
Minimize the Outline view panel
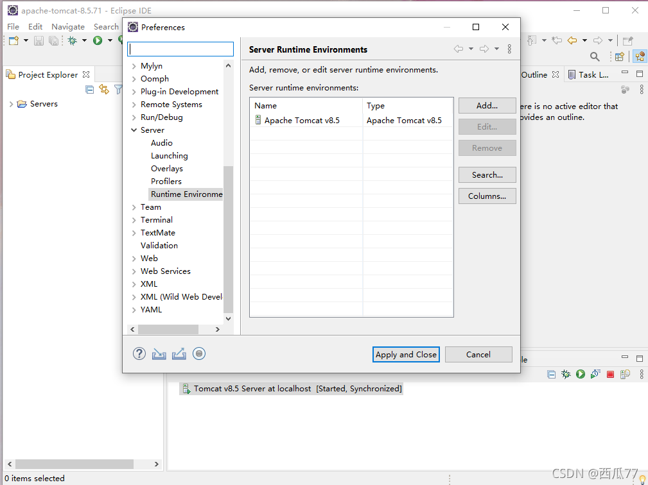click(x=625, y=72)
